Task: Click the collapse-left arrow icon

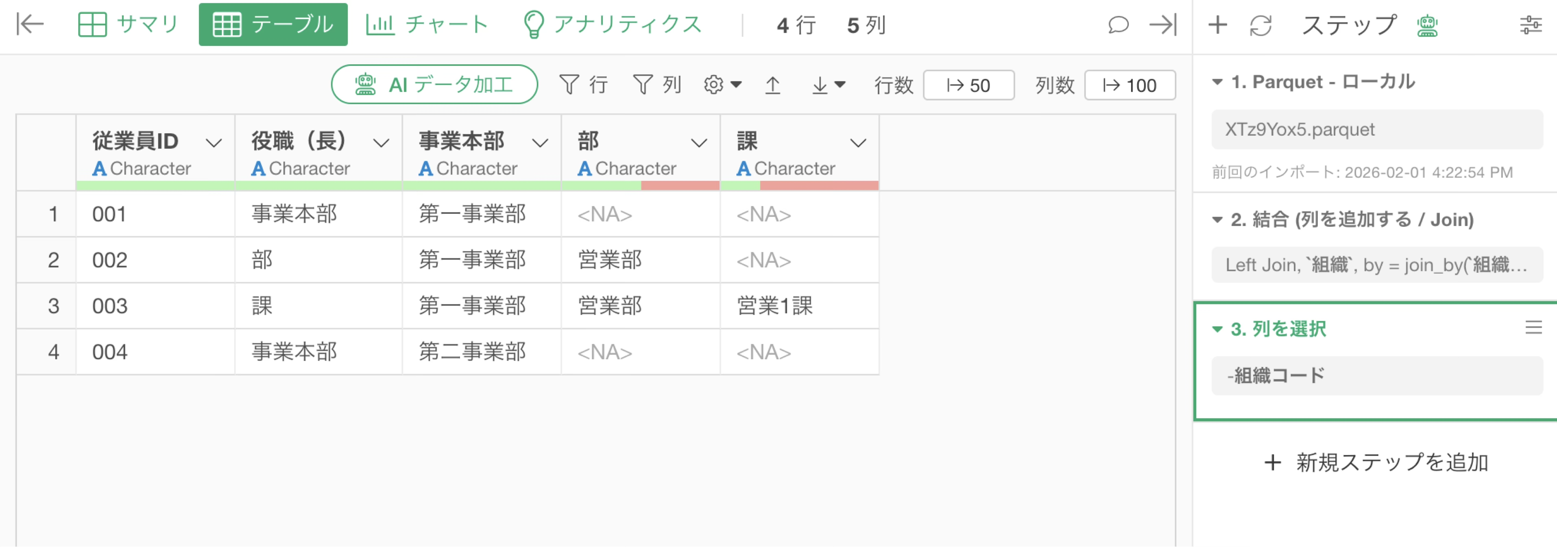Action: pos(30,24)
